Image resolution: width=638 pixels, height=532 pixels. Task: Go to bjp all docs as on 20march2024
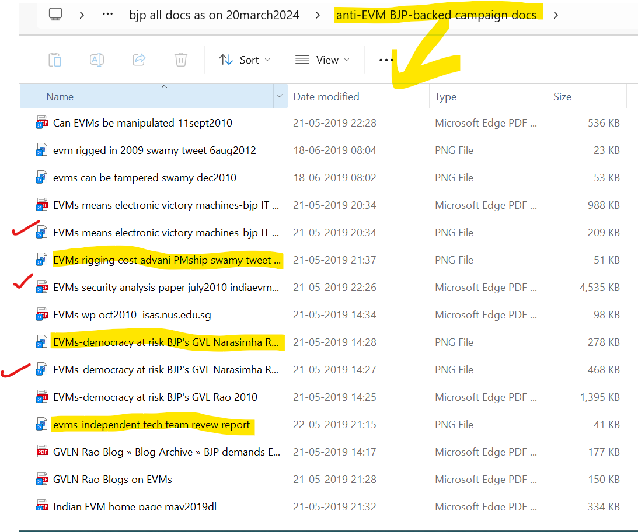[x=214, y=15]
